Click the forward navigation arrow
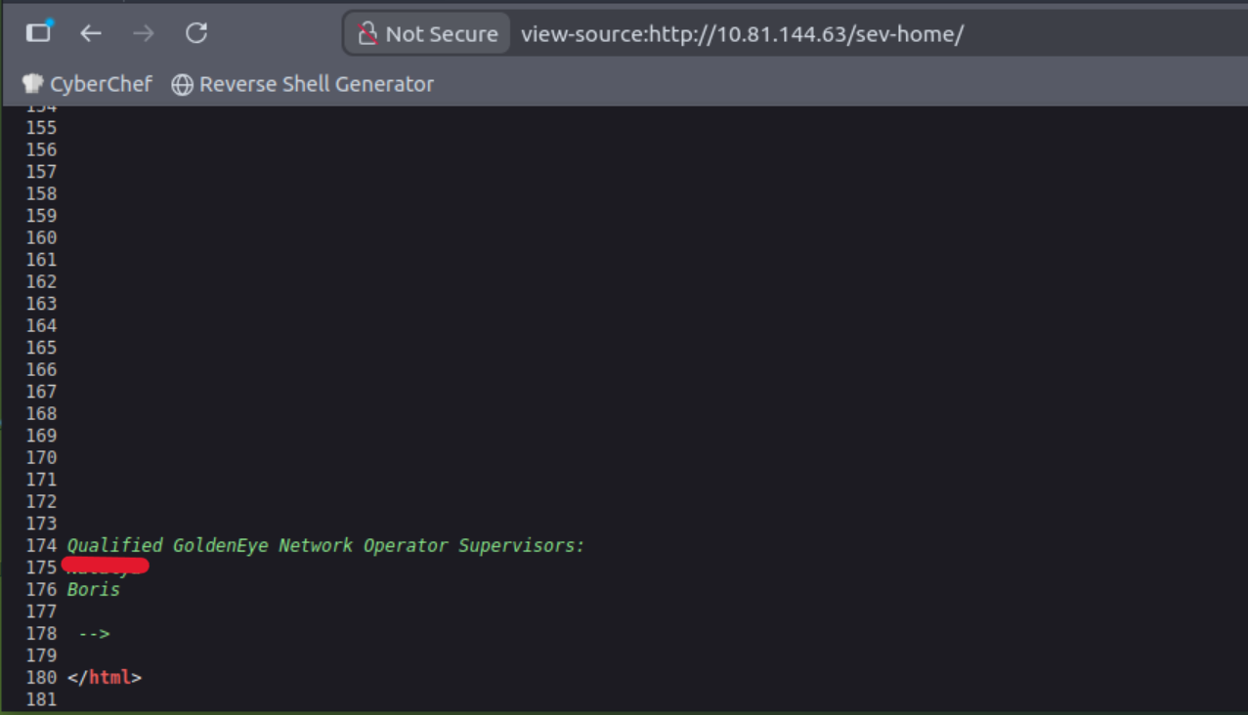This screenshot has height=715, width=1248. coord(144,33)
